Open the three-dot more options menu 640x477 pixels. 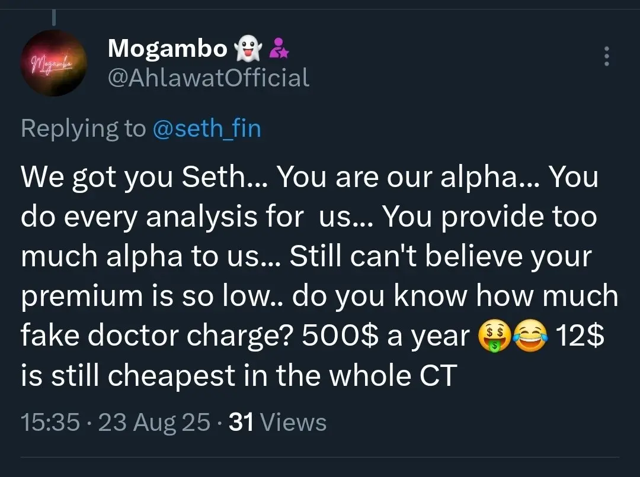pos(607,56)
